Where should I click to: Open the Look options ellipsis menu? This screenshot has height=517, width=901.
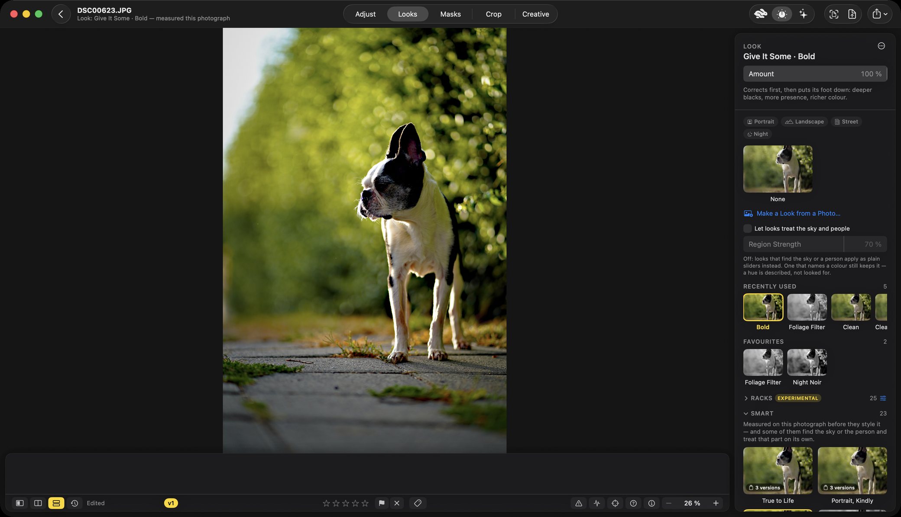881,46
